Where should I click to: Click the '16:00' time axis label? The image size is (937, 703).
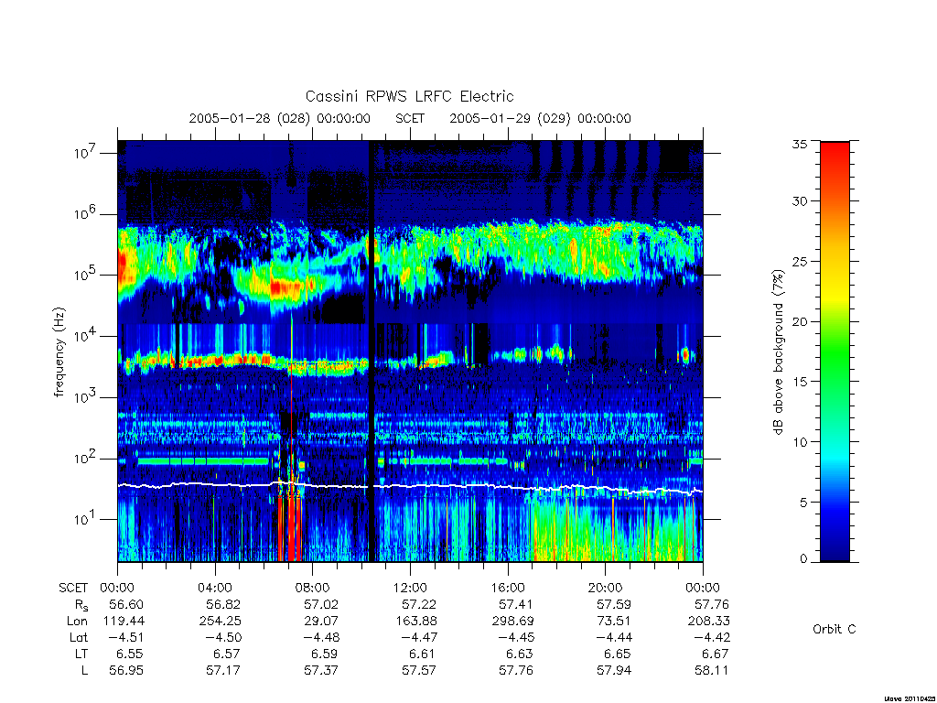507,588
